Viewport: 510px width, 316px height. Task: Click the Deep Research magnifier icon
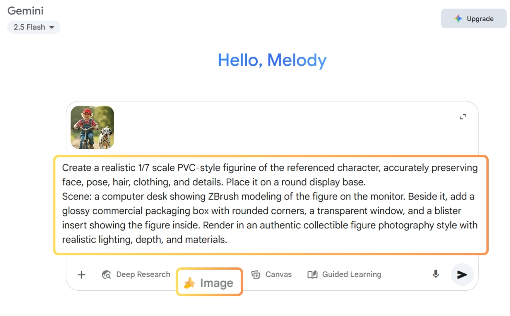(x=106, y=275)
